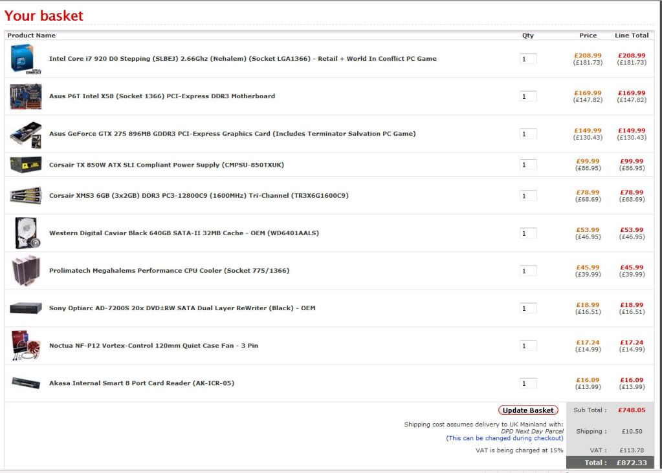662x473 pixels.
Task: Click the Corsair XMS3 memory thumbnail
Action: coord(26,196)
